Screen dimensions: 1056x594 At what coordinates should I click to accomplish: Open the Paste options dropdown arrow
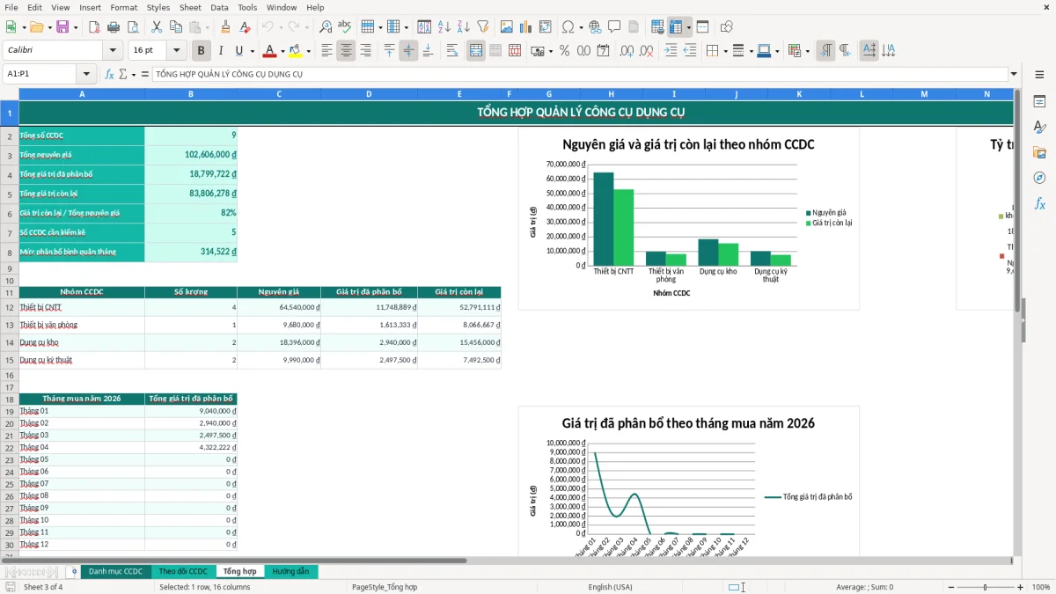coord(208,27)
